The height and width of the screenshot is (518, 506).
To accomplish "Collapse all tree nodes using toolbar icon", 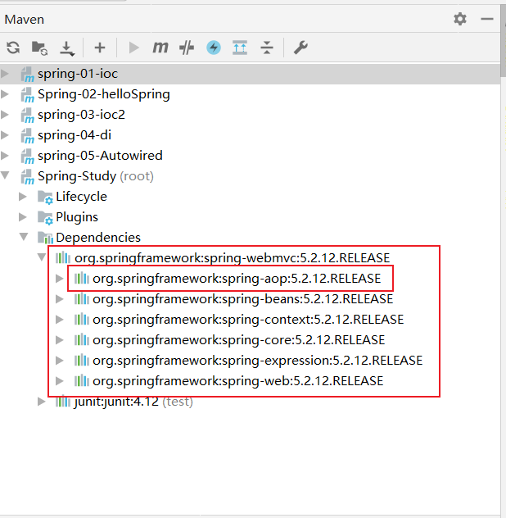I will point(266,48).
